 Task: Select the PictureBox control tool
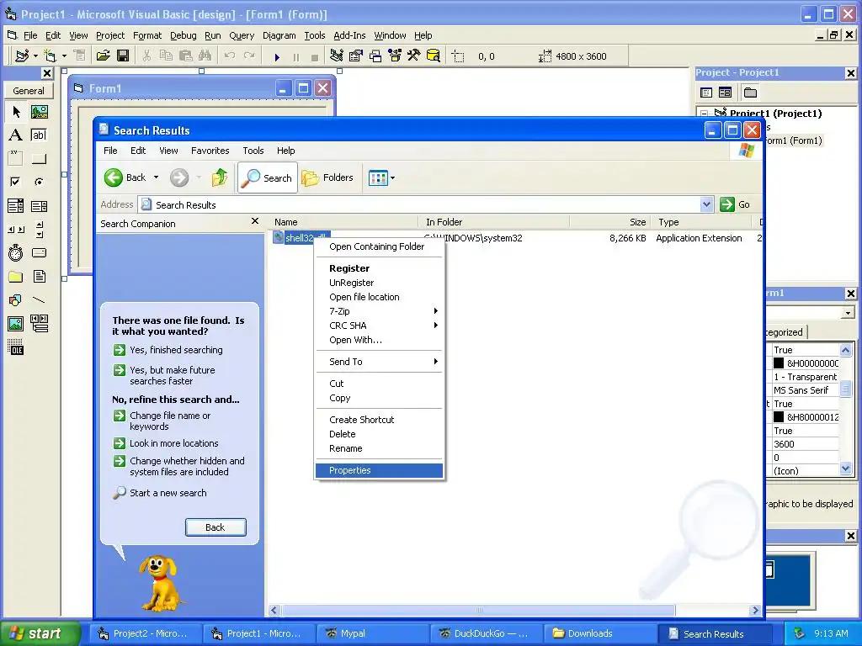[x=39, y=112]
